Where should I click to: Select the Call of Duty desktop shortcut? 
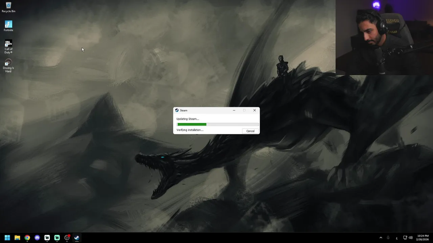tap(8, 47)
